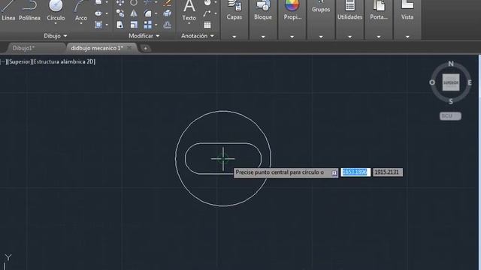Focus the X coordinate field 1653.1896
The image size is (481, 270).
point(355,172)
